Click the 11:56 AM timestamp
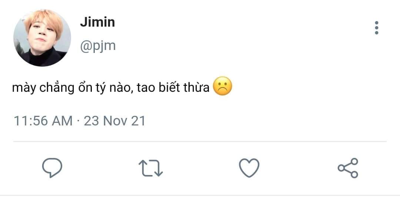Image resolution: width=400 pixels, height=202 pixels. pos(43,121)
